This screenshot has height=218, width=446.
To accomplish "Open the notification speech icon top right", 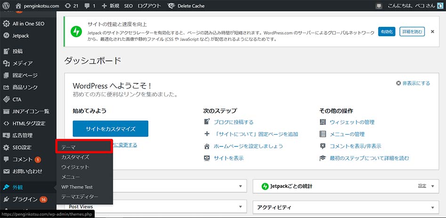I will (x=379, y=6).
